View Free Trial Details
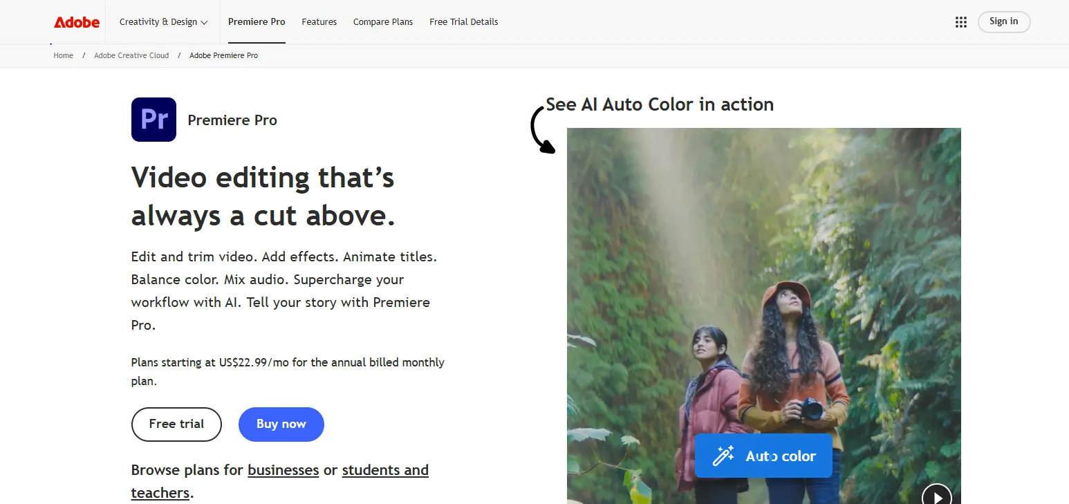The height and width of the screenshot is (504, 1069). [x=463, y=21]
